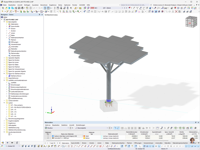Collapse the Lastfälle und Kombinationen folder
The height and width of the screenshot is (150, 200).
pyautogui.click(x=4, y=80)
